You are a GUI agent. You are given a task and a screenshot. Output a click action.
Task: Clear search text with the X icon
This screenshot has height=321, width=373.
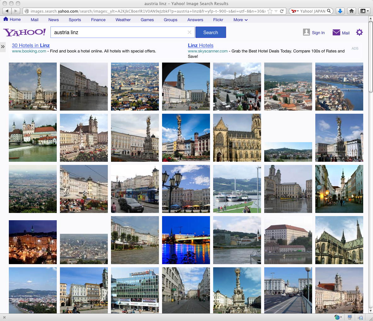coord(189,32)
